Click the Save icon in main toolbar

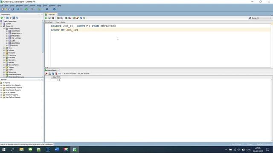click(x=9, y=9)
